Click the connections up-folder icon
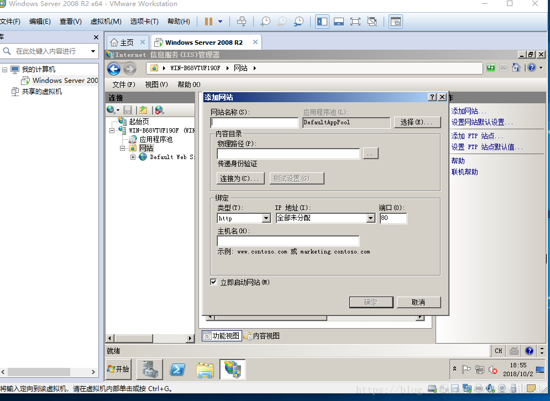 click(143, 110)
